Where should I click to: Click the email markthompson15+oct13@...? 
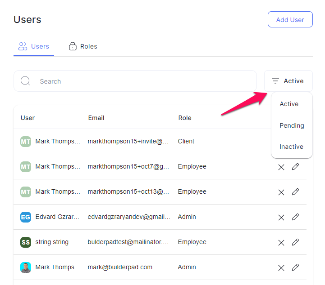point(128,191)
